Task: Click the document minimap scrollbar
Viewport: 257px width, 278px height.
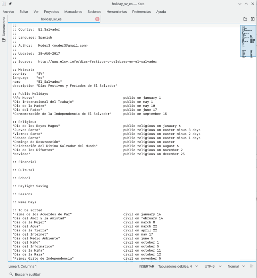Action: [x=248, y=41]
